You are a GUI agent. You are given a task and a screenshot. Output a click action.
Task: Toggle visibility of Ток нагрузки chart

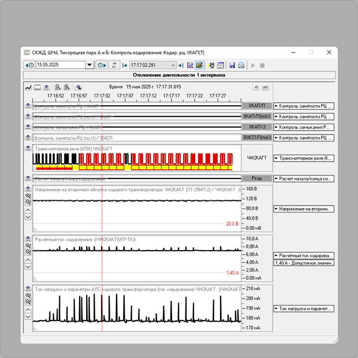coord(28,288)
